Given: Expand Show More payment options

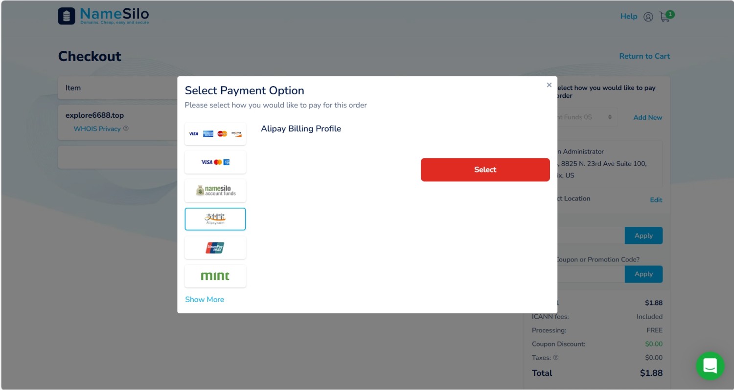Looking at the screenshot, I should pos(205,300).
